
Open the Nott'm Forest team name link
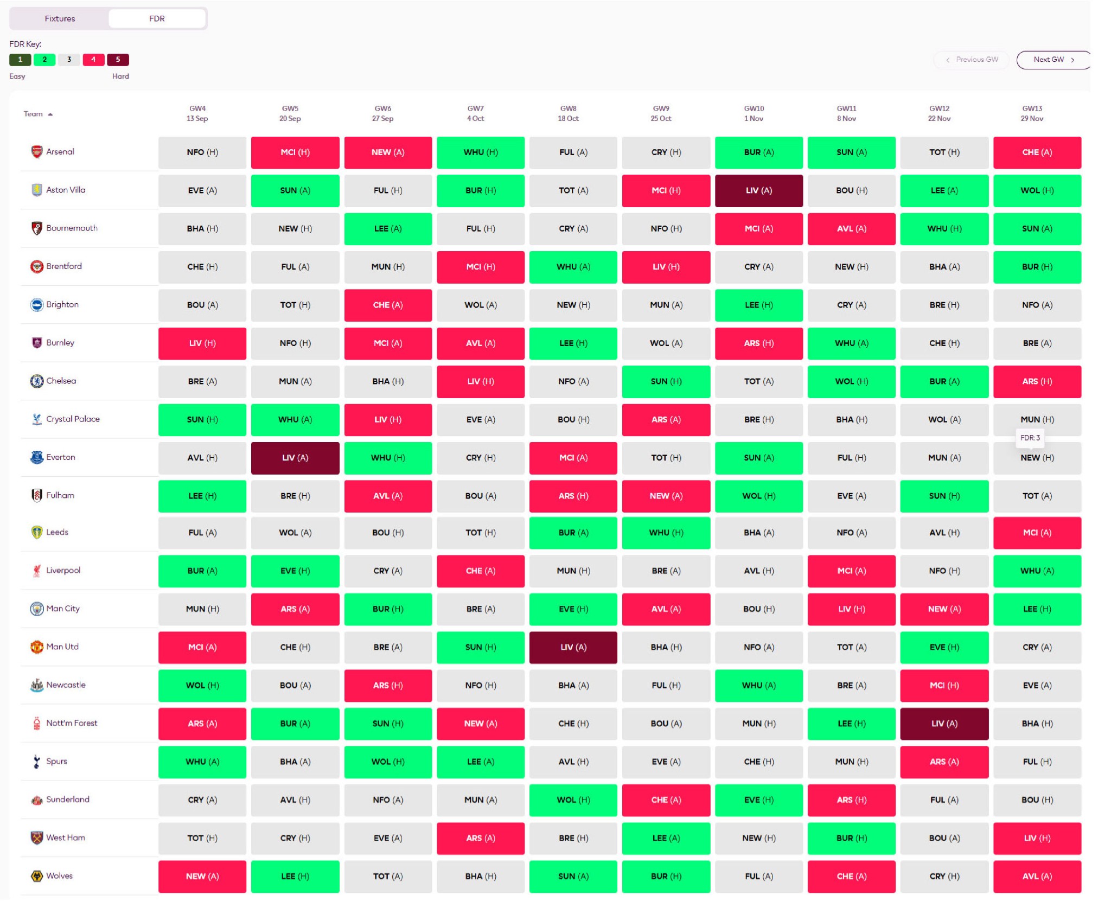click(72, 723)
